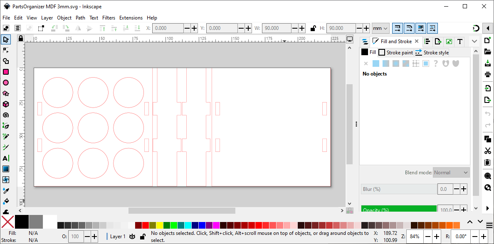
Task: Open the Extensions menu
Action: [131, 18]
